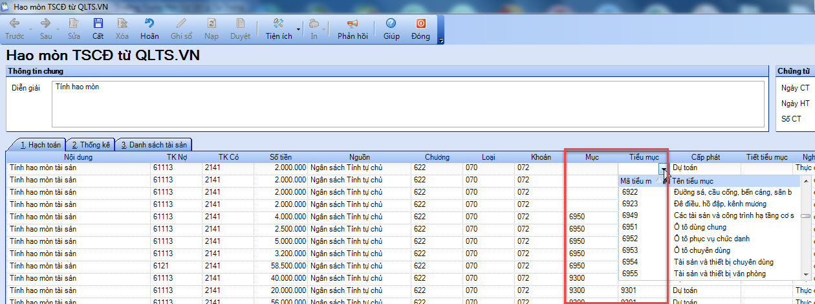This screenshot has height=304, width=815.
Task: Click the TK Nợ column header
Action: [176, 157]
